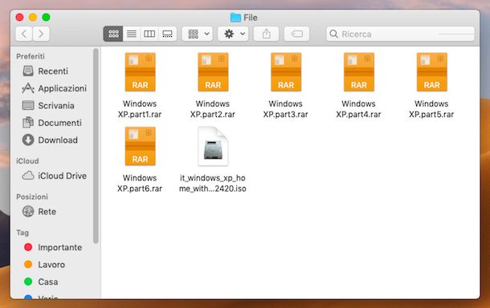Close the Finder window with red button

coord(20,17)
